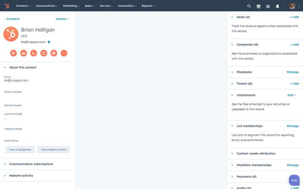Click the phone call icon button
Screen dimensions: 303x189
pyautogui.click(x=34, y=53)
